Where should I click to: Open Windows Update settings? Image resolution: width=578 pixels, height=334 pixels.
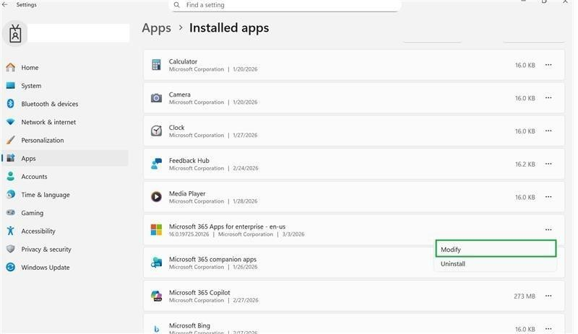(x=65, y=268)
